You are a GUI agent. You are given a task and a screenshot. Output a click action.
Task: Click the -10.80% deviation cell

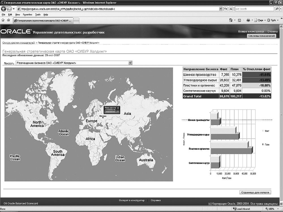[257, 85]
